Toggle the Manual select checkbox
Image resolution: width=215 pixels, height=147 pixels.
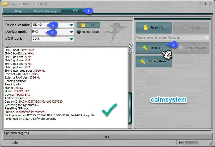(x=79, y=32)
